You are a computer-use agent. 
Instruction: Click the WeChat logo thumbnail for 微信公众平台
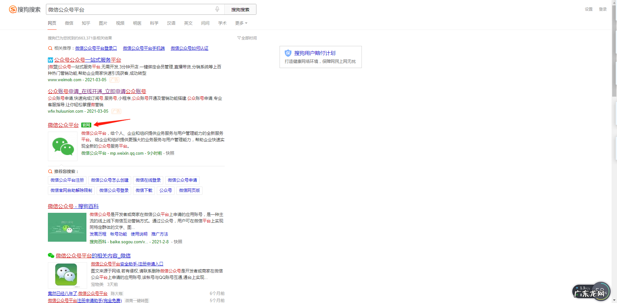pos(63,146)
